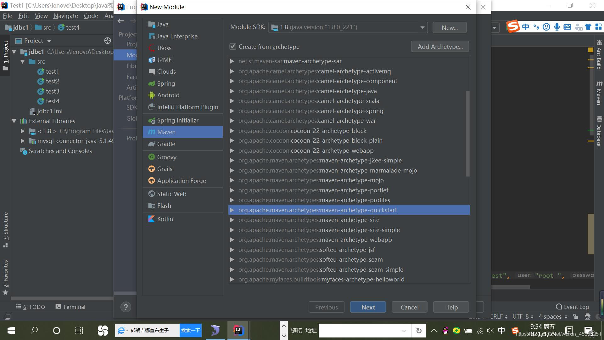
Task: Choose Gradle module type
Action: click(182, 144)
